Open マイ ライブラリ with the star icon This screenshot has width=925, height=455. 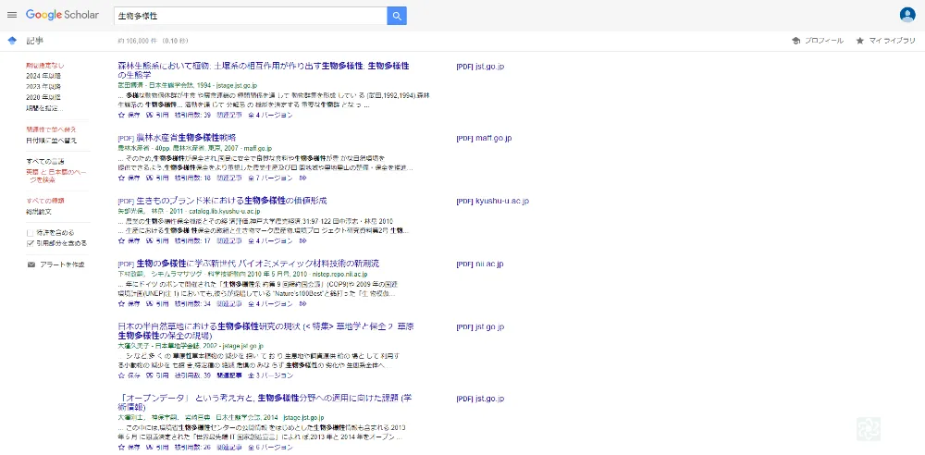[885, 41]
